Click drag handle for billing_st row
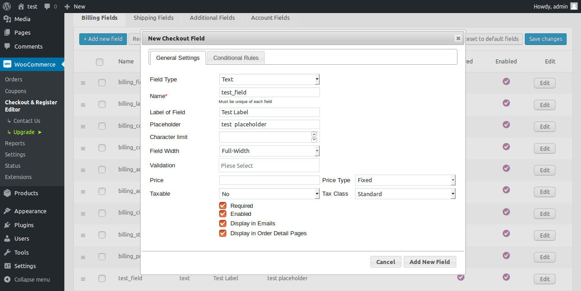This screenshot has height=291, width=581. (83, 235)
